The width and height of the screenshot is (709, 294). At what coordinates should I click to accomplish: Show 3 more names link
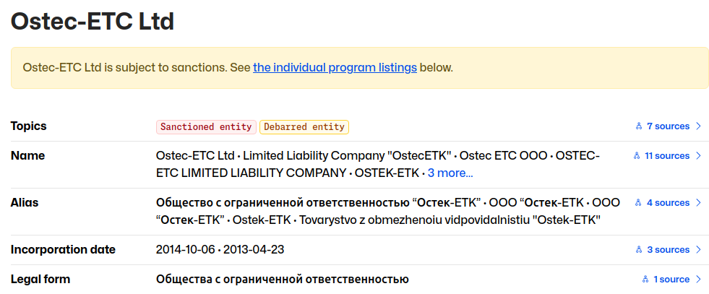[x=450, y=173]
